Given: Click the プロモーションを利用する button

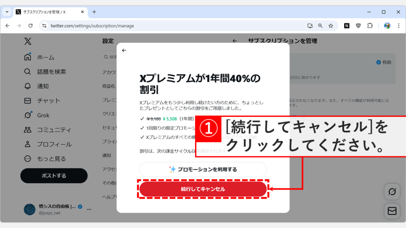Looking at the screenshot, I should pos(203,169).
